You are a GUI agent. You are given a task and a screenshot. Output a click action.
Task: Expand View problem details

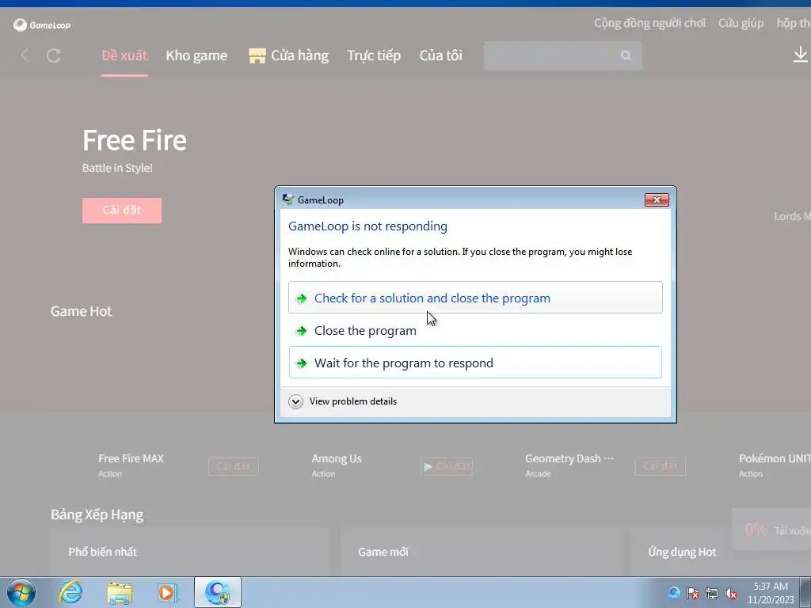pos(344,401)
